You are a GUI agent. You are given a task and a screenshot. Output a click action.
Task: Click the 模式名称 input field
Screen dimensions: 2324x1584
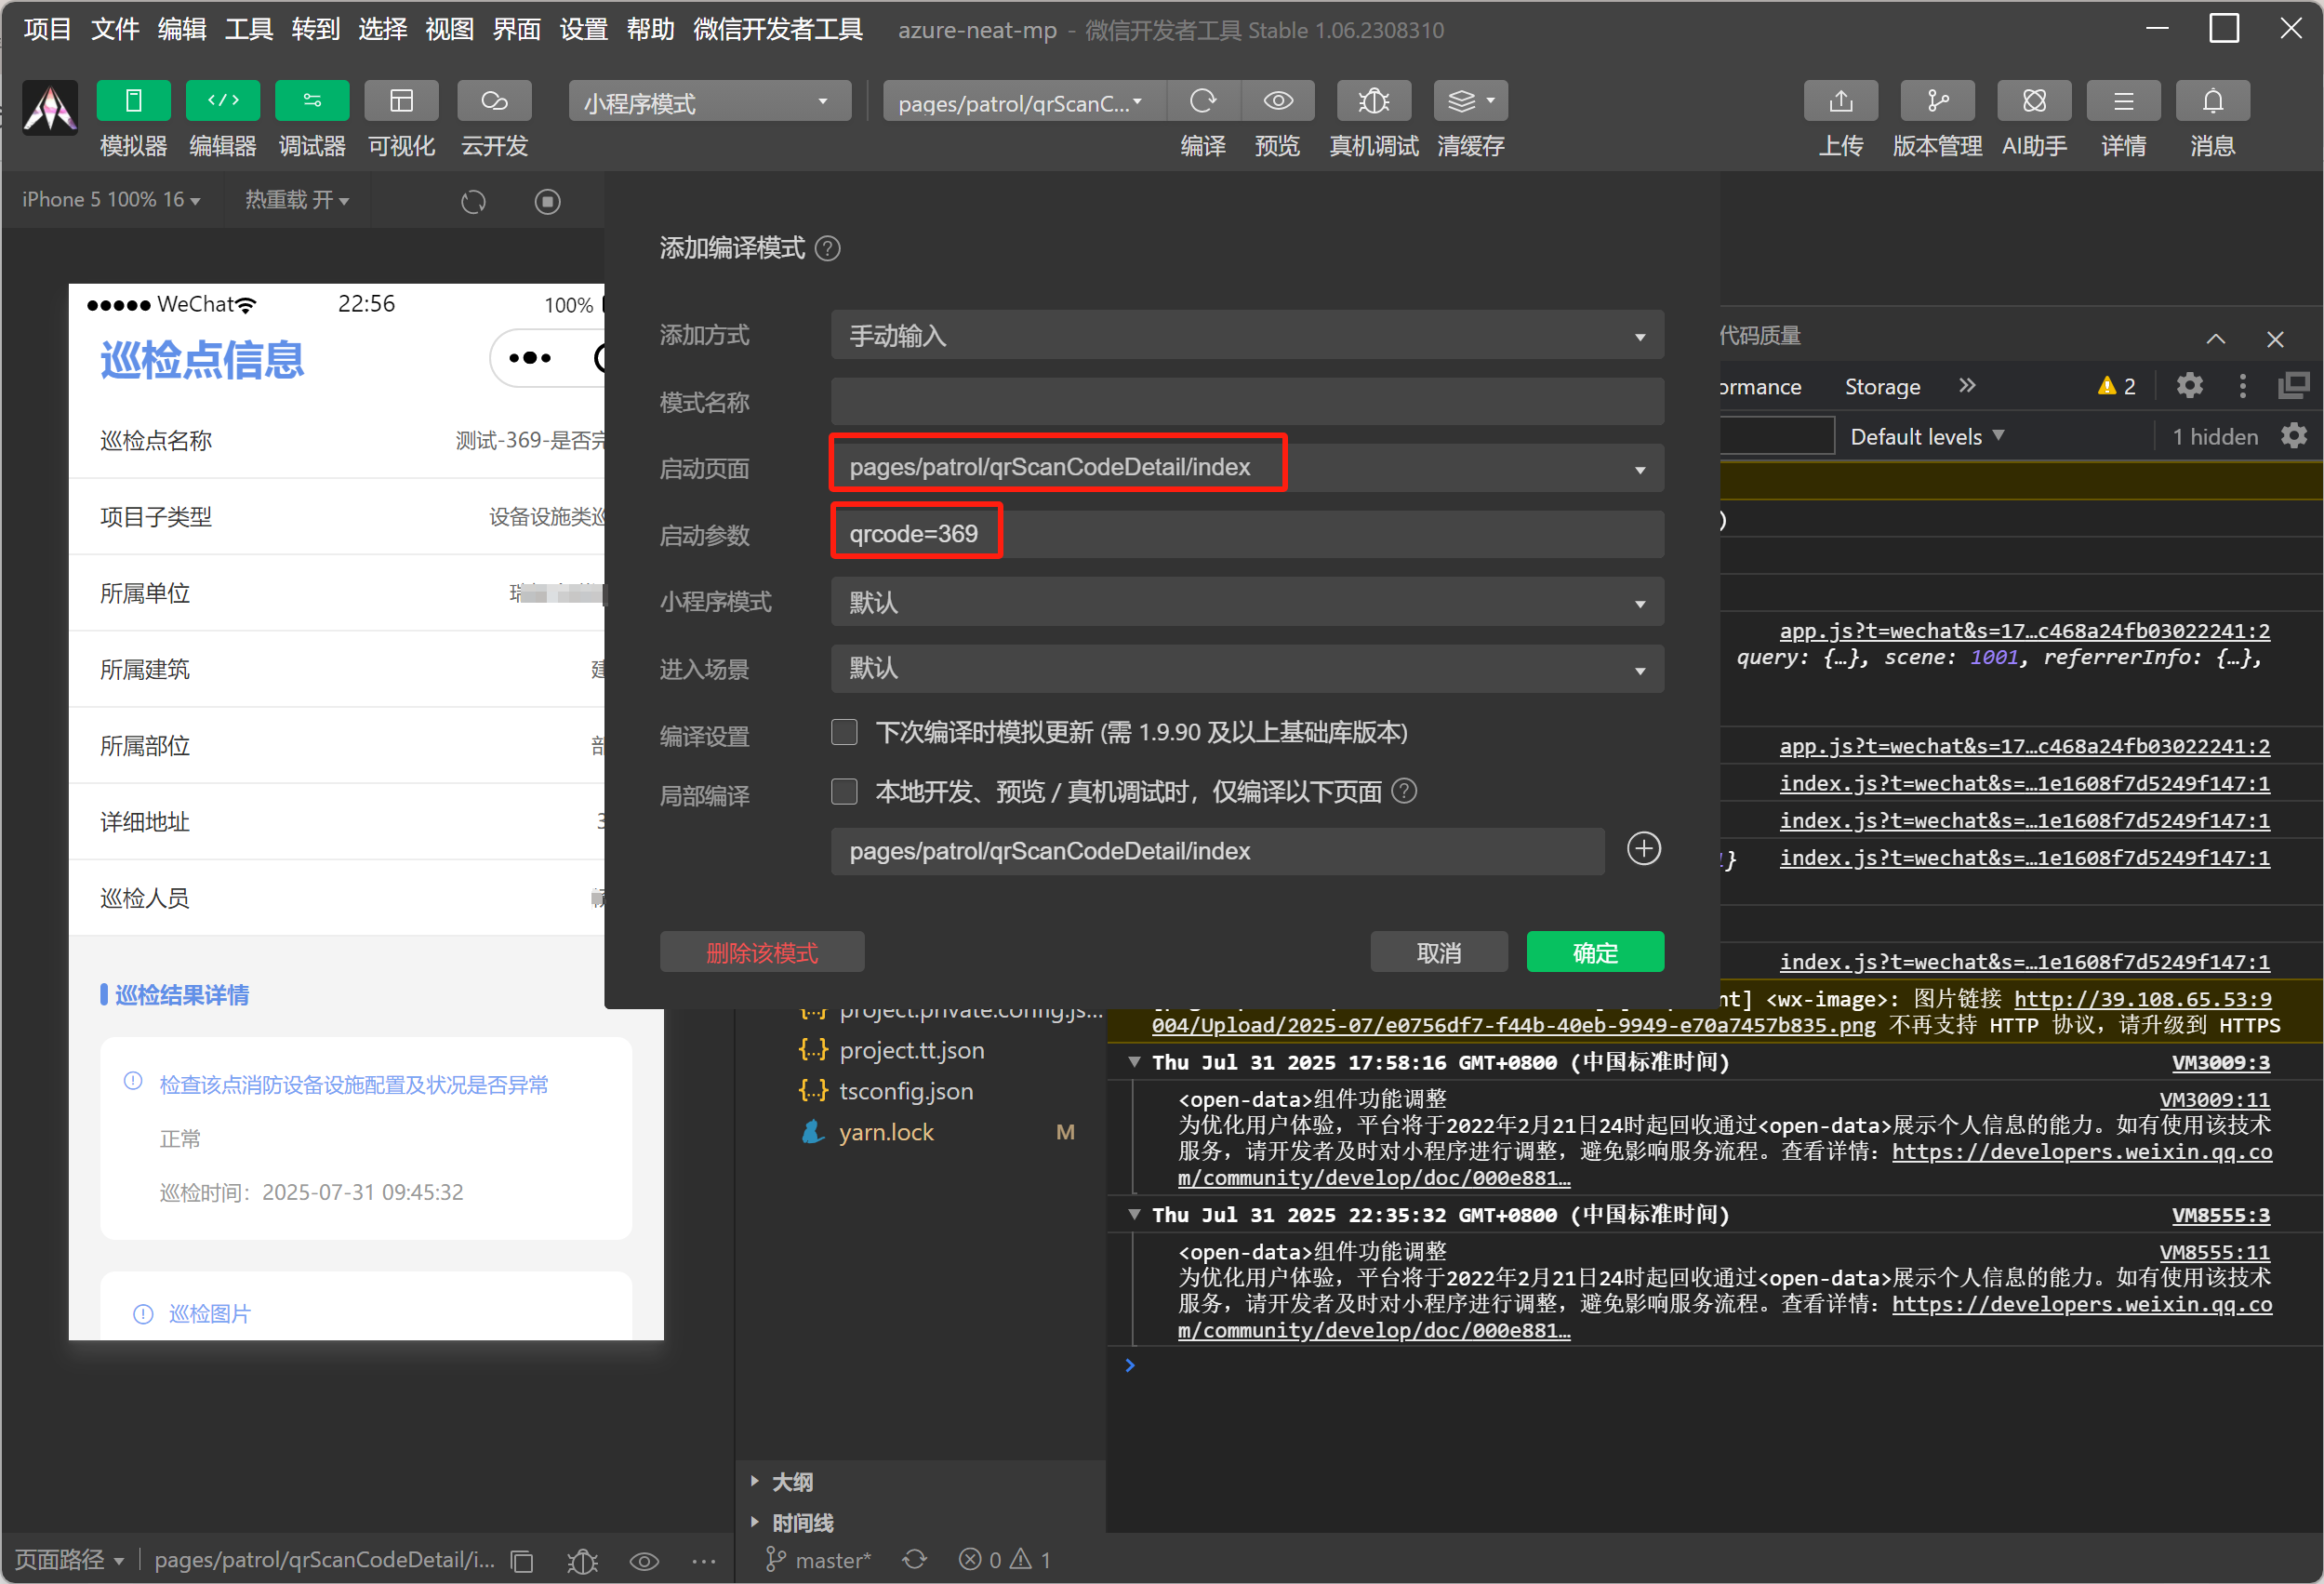point(1246,402)
